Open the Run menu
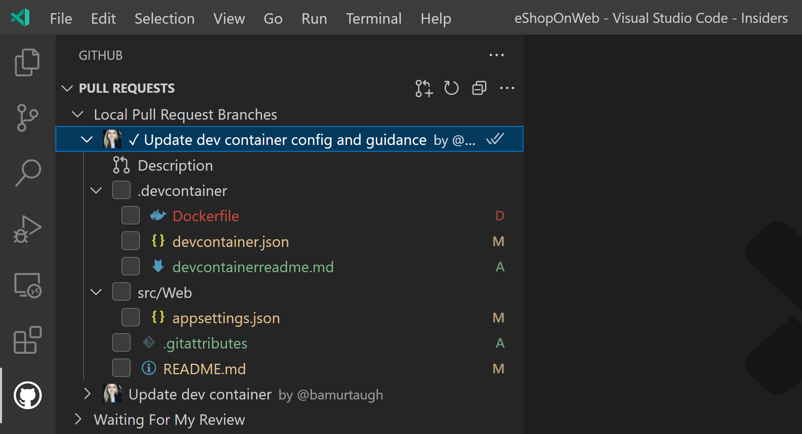The image size is (802, 434). 314,18
